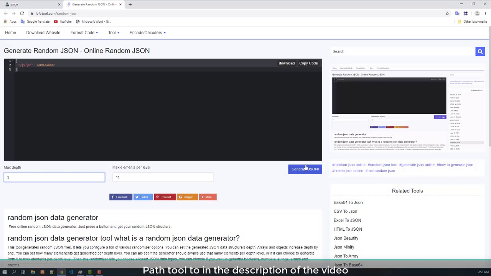Screen dimensions: 491x276
Task: Expand the Encode/Decoders dropdown menu
Action: pyautogui.click(x=148, y=33)
